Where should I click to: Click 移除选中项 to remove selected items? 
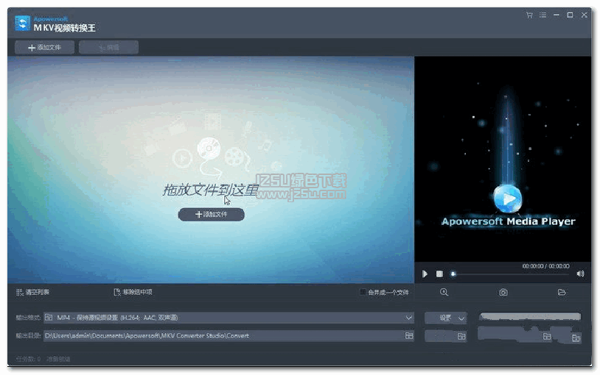[x=133, y=292]
